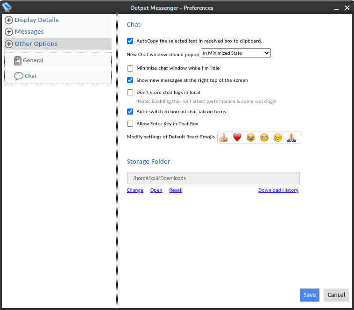Click the 'Storage Folder' heading
Image resolution: width=354 pixels, height=310 pixels.
(149, 161)
